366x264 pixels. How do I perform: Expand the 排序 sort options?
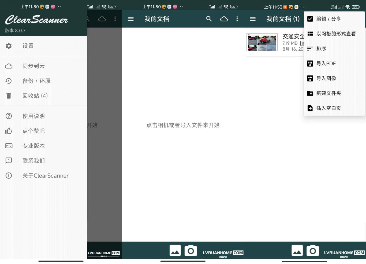pos(321,48)
